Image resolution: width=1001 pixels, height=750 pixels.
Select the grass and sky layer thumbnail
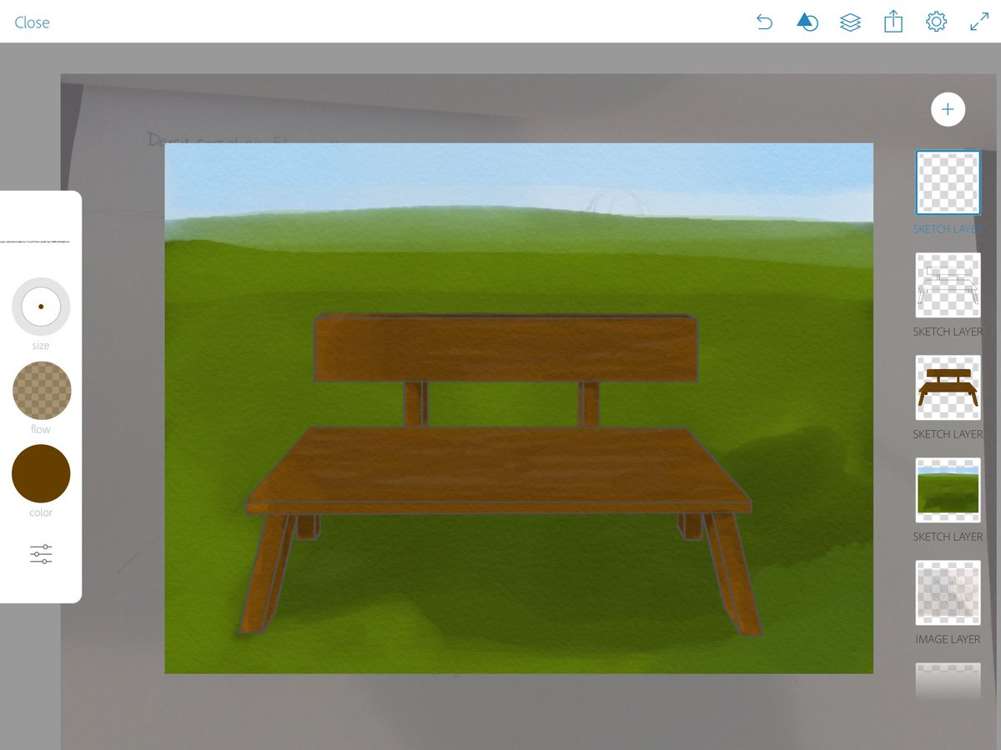coord(948,490)
